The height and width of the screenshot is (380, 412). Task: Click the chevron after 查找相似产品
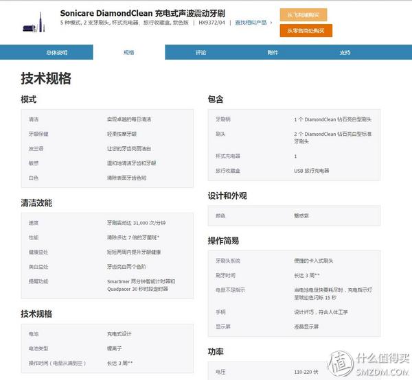(271, 23)
